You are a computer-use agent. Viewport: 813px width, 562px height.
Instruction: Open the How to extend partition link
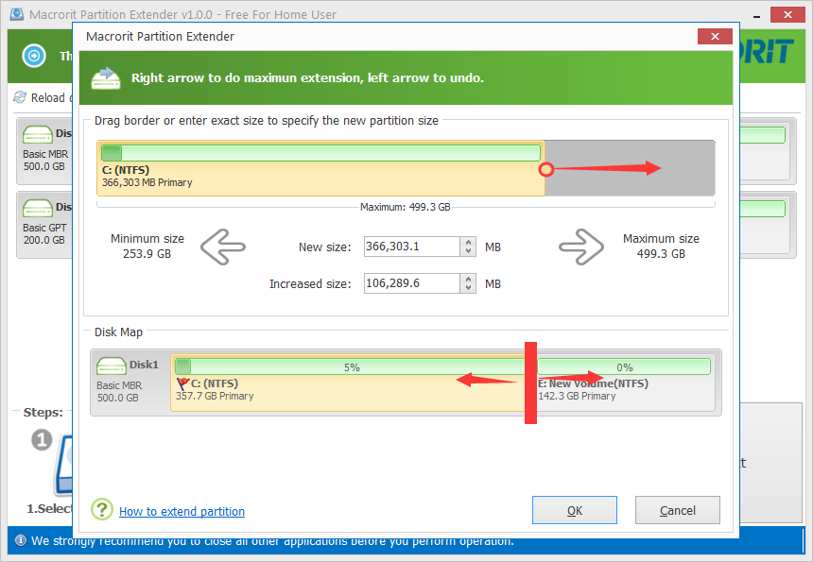182,512
